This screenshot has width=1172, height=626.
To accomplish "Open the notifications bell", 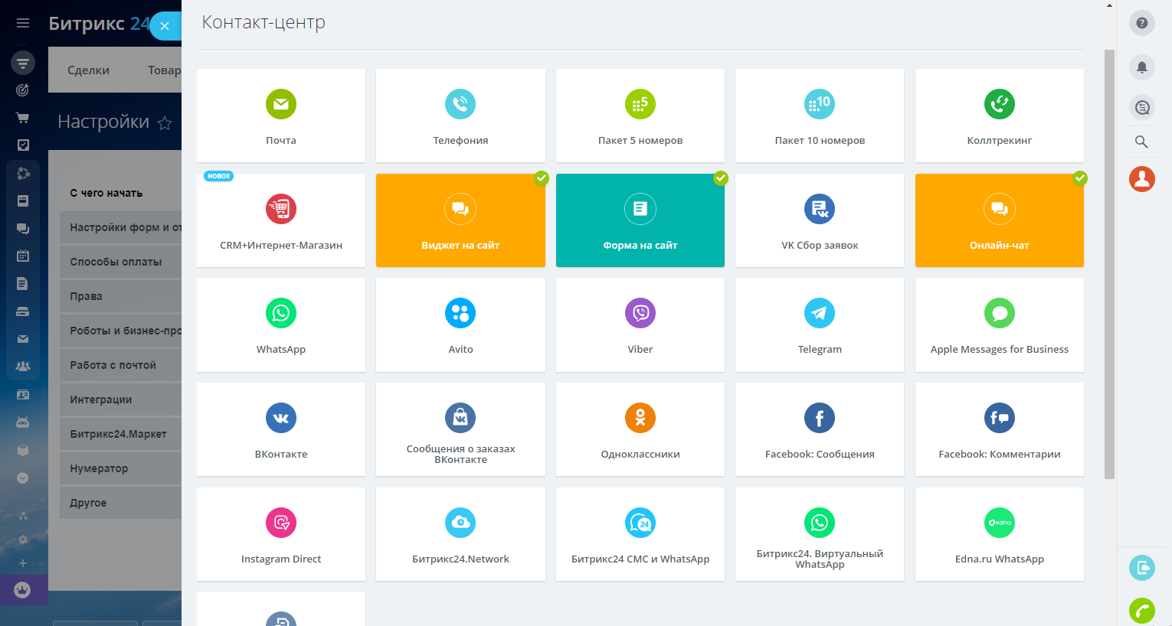I will [x=1142, y=67].
